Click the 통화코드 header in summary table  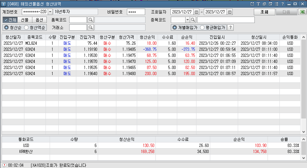[x=26, y=139]
